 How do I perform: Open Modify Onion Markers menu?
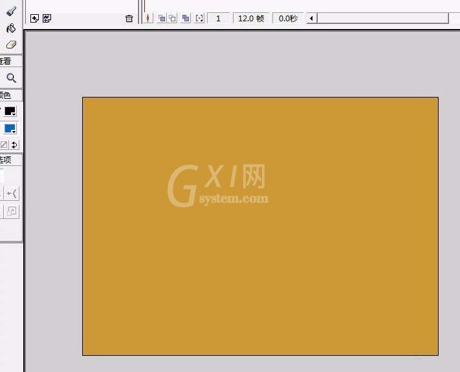pyautogui.click(x=199, y=19)
